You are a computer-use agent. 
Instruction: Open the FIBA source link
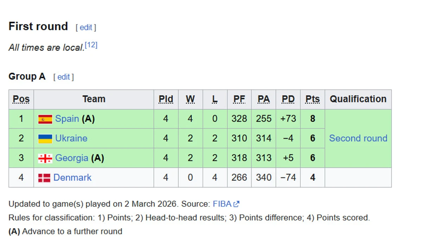[x=222, y=204]
